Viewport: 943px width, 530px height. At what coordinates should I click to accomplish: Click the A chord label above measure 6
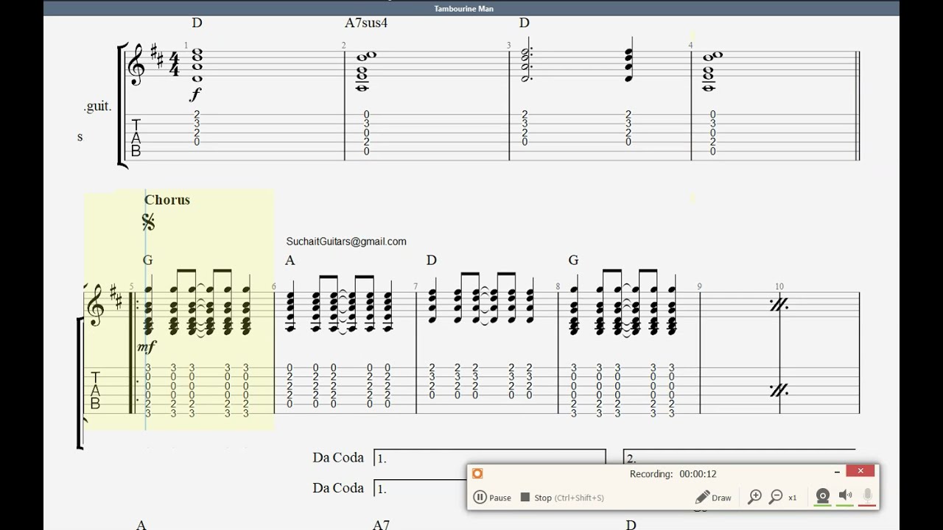tap(290, 260)
